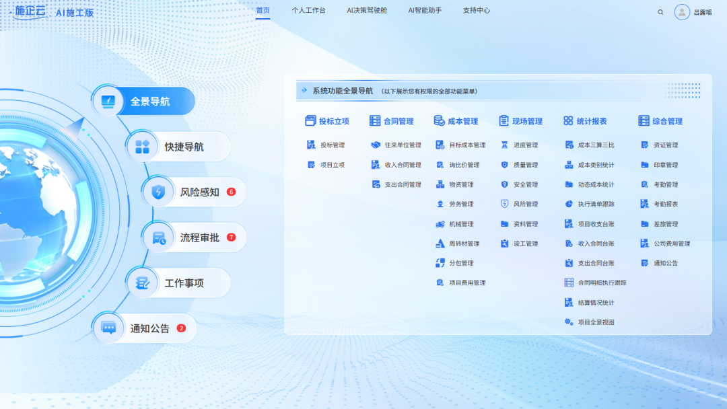727x409 pixels.
Task: Click 竣工管理 icon
Action: 504,243
